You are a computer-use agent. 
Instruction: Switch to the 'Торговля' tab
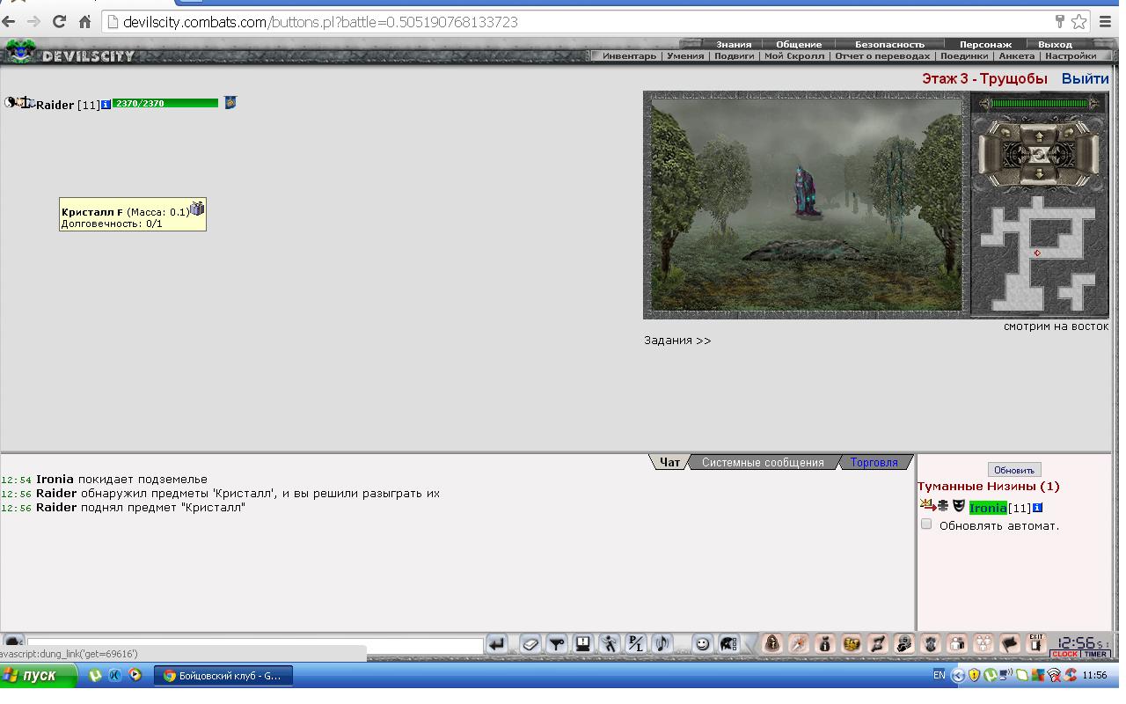coord(874,462)
